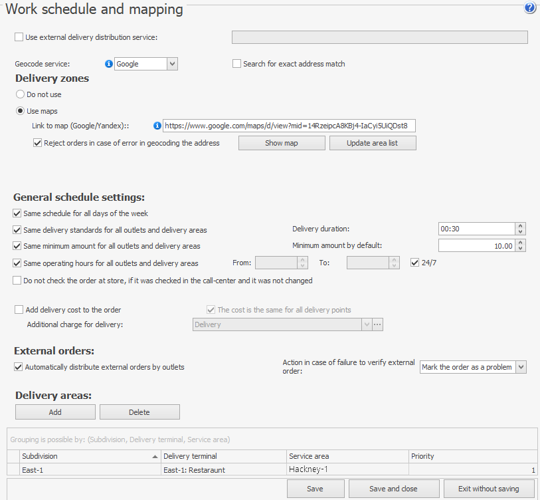Toggle Search for exact address match
Image resolution: width=540 pixels, height=500 pixels.
[x=236, y=64]
